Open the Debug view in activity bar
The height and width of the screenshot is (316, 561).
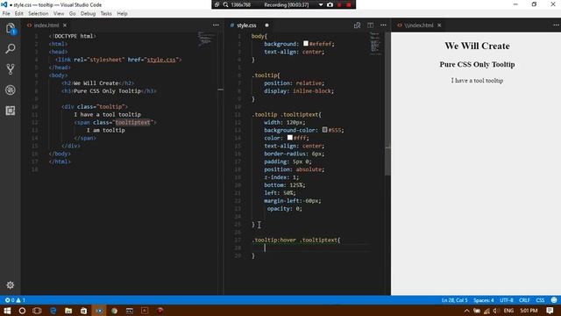coord(11,90)
